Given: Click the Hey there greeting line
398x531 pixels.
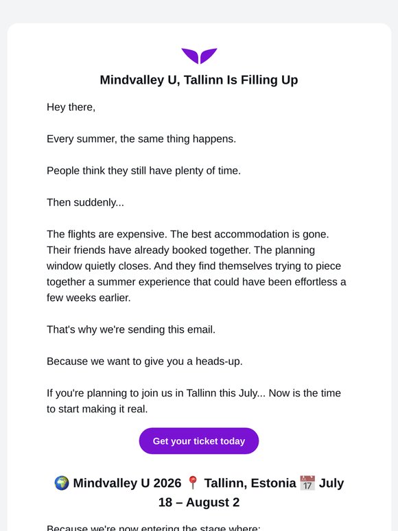Looking at the screenshot, I should click(x=71, y=107).
